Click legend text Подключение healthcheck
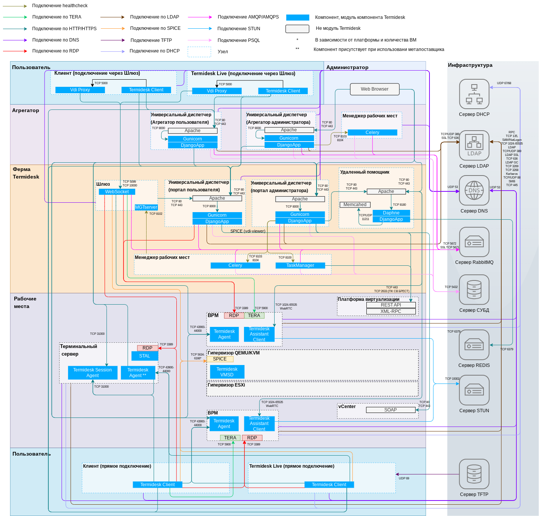 [x=60, y=6]
